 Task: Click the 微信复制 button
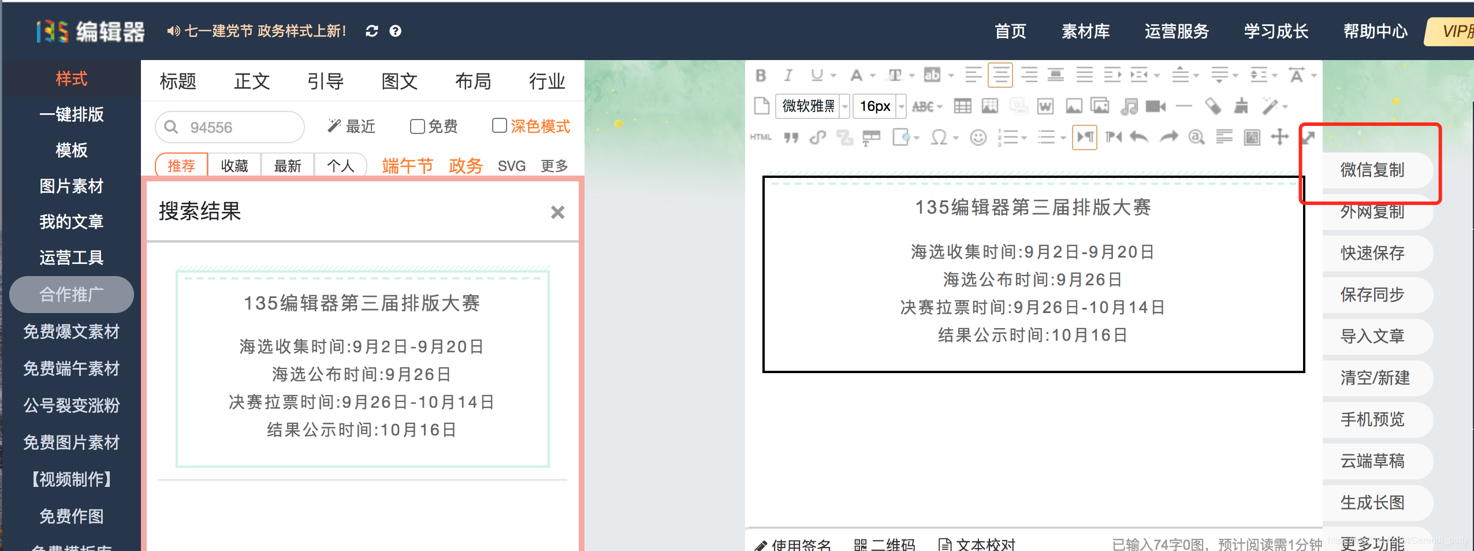coord(1372,170)
